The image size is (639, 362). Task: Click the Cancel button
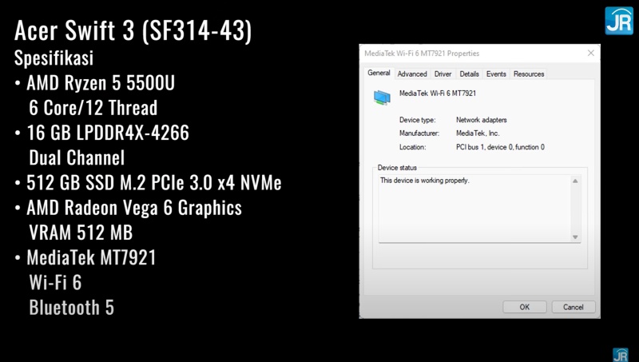coord(573,307)
